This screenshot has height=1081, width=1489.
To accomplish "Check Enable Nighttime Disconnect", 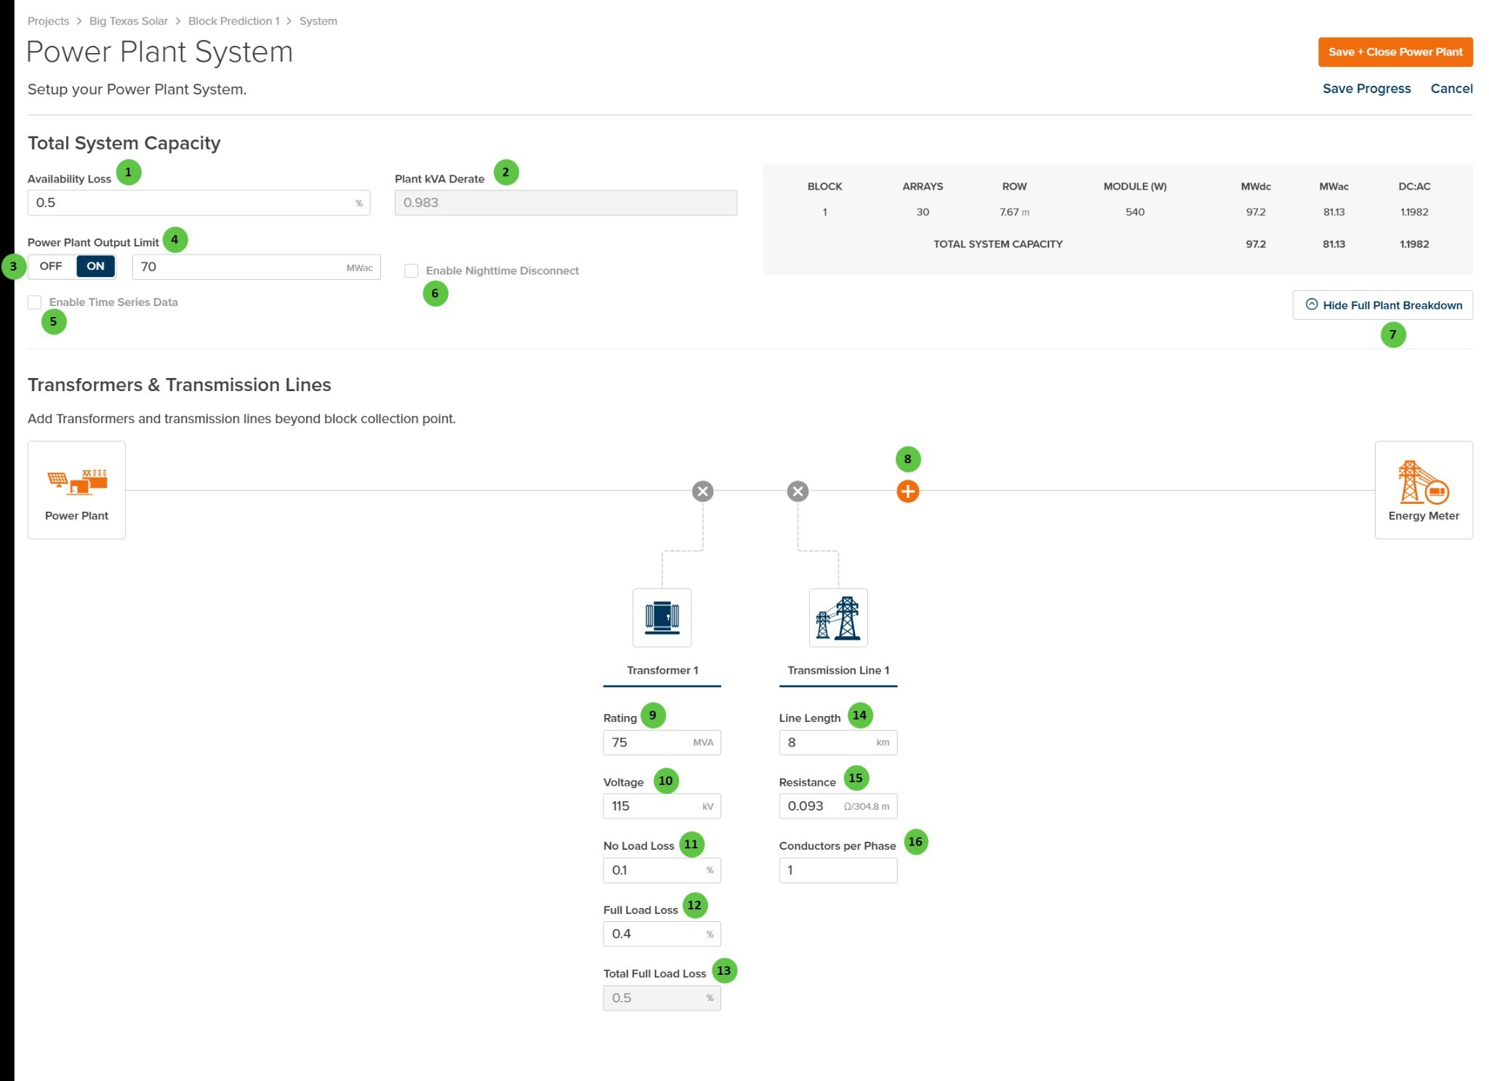I will [412, 270].
